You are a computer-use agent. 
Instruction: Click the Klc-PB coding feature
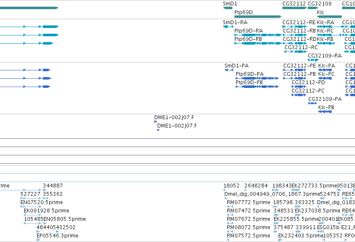(325, 112)
